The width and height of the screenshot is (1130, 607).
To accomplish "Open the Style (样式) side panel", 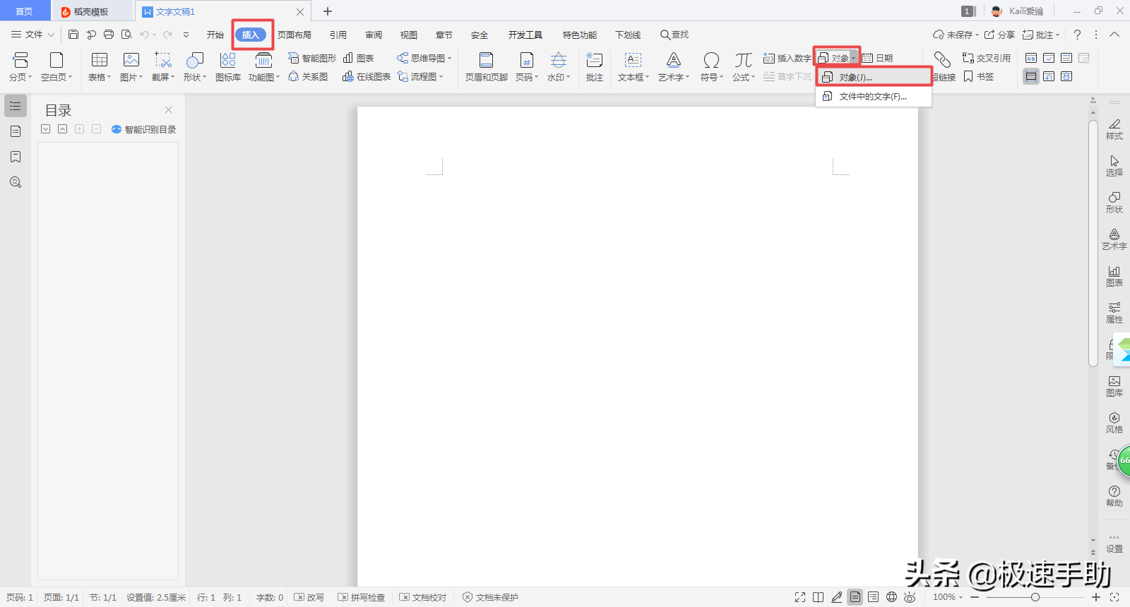I will click(1114, 129).
